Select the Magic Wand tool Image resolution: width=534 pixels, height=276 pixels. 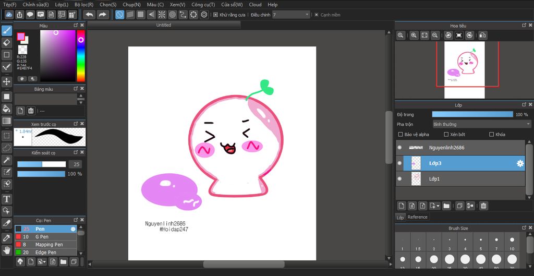[6, 160]
